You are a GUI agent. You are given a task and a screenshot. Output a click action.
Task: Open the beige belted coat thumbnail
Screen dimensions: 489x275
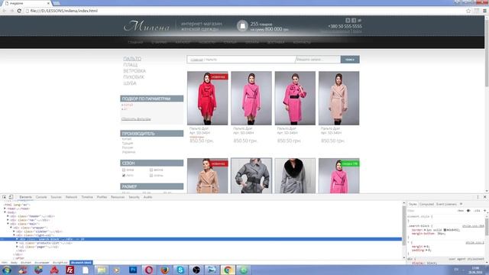coord(338,98)
